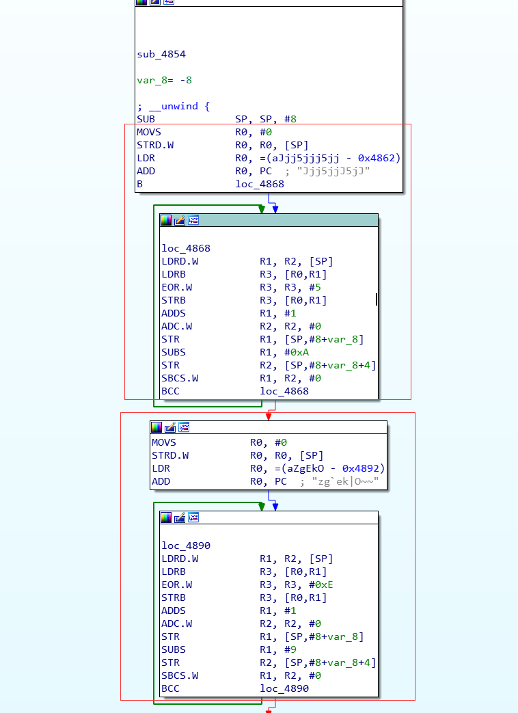Screen dimensions: 518x713
Task: Click ADC.W R2, R2, #0 in the loc_4868 block
Action: pyautogui.click(x=241, y=326)
